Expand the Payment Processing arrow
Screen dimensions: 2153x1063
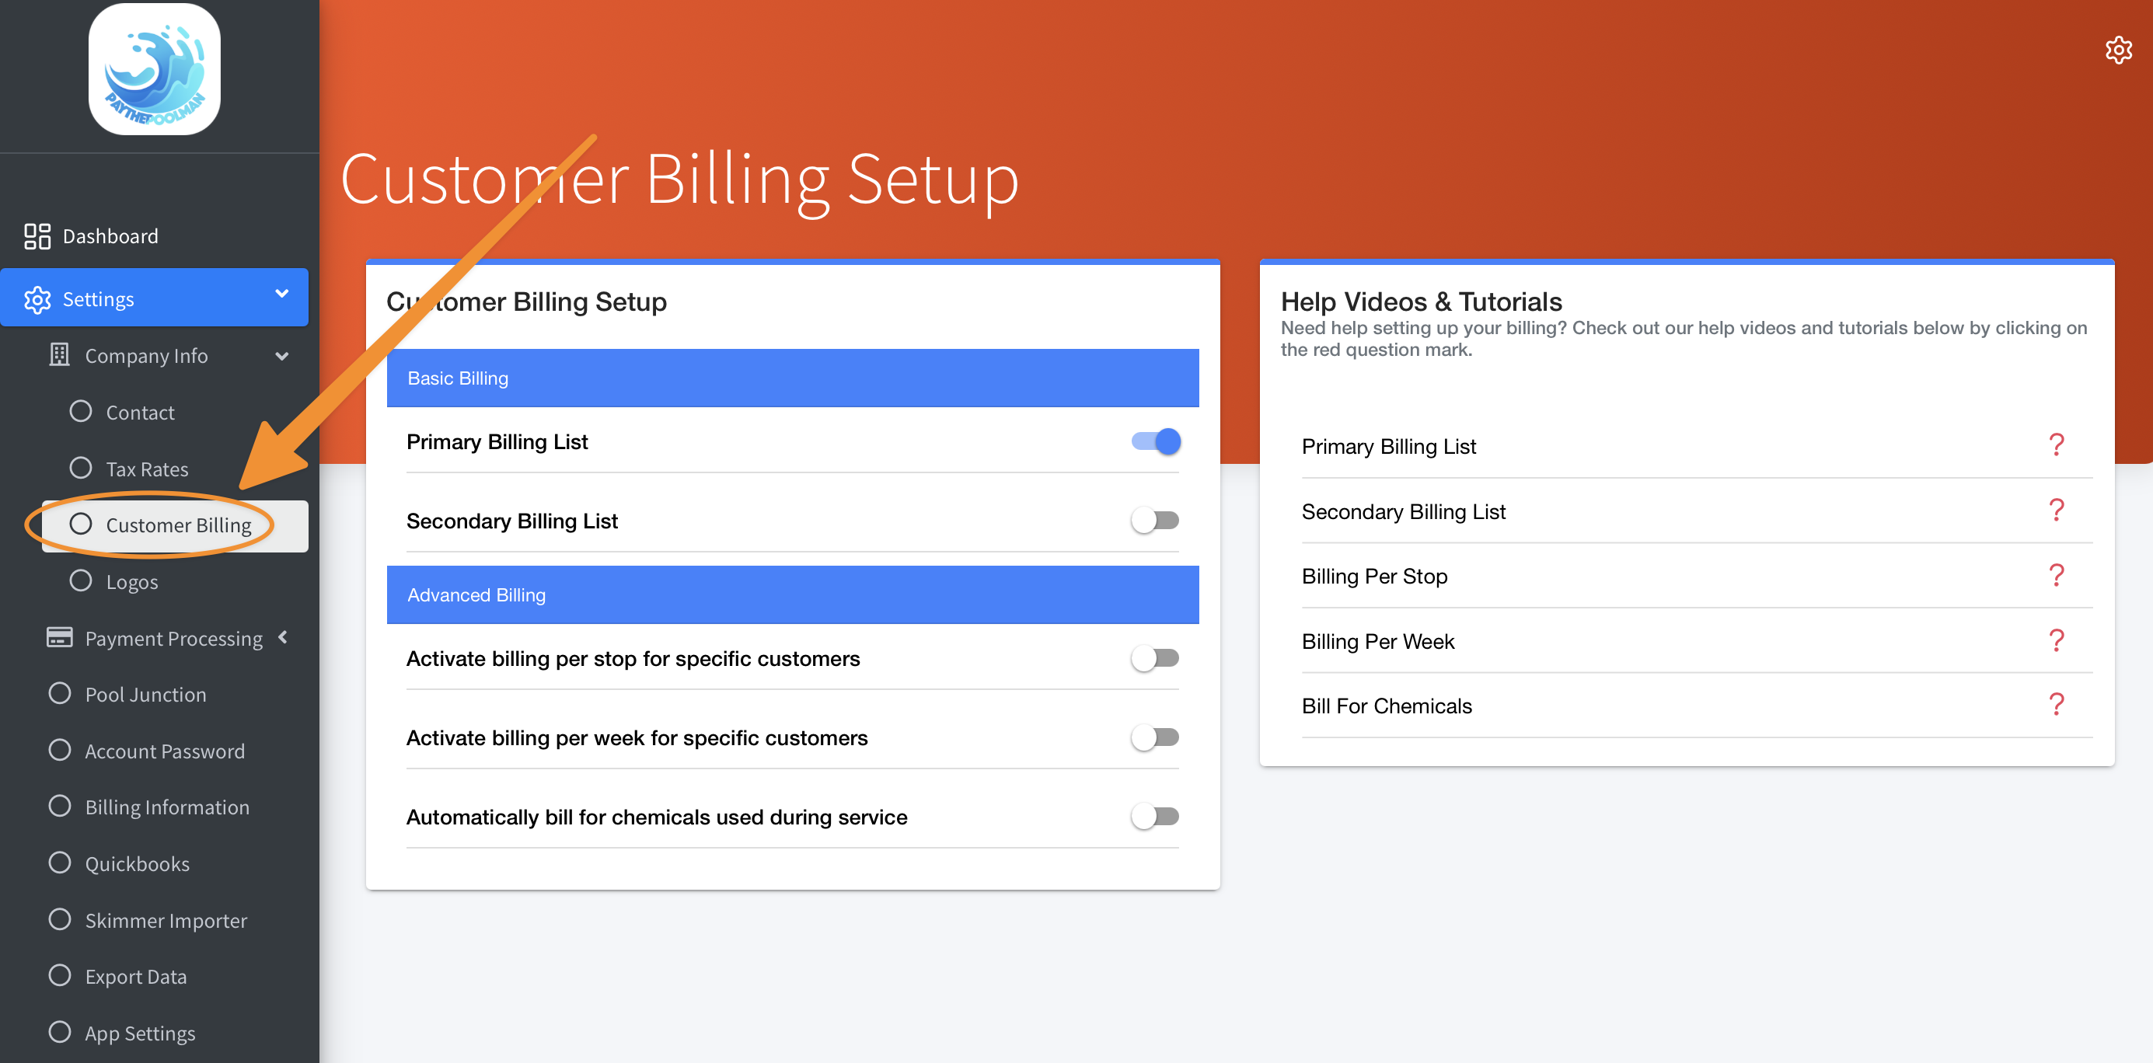(x=284, y=638)
